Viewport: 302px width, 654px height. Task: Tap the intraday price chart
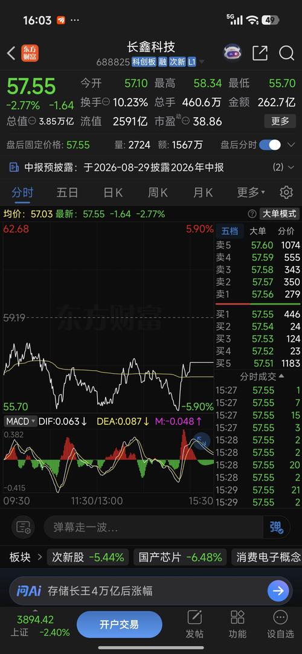tap(109, 317)
